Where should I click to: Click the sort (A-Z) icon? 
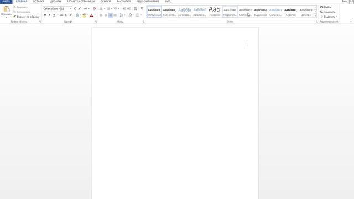(136, 9)
